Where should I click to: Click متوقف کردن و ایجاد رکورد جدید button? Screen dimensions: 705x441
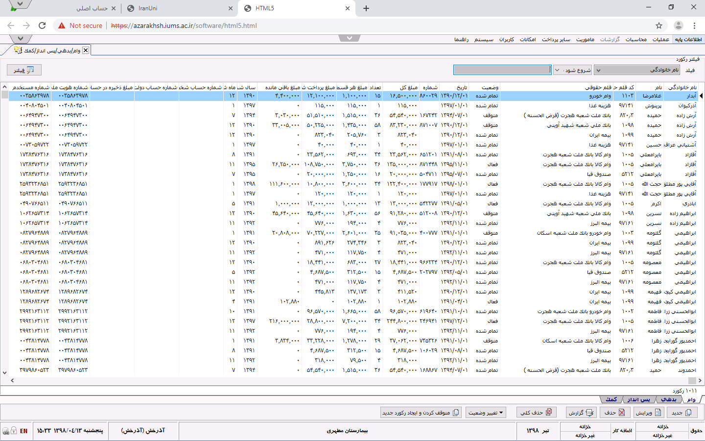tap(421, 413)
